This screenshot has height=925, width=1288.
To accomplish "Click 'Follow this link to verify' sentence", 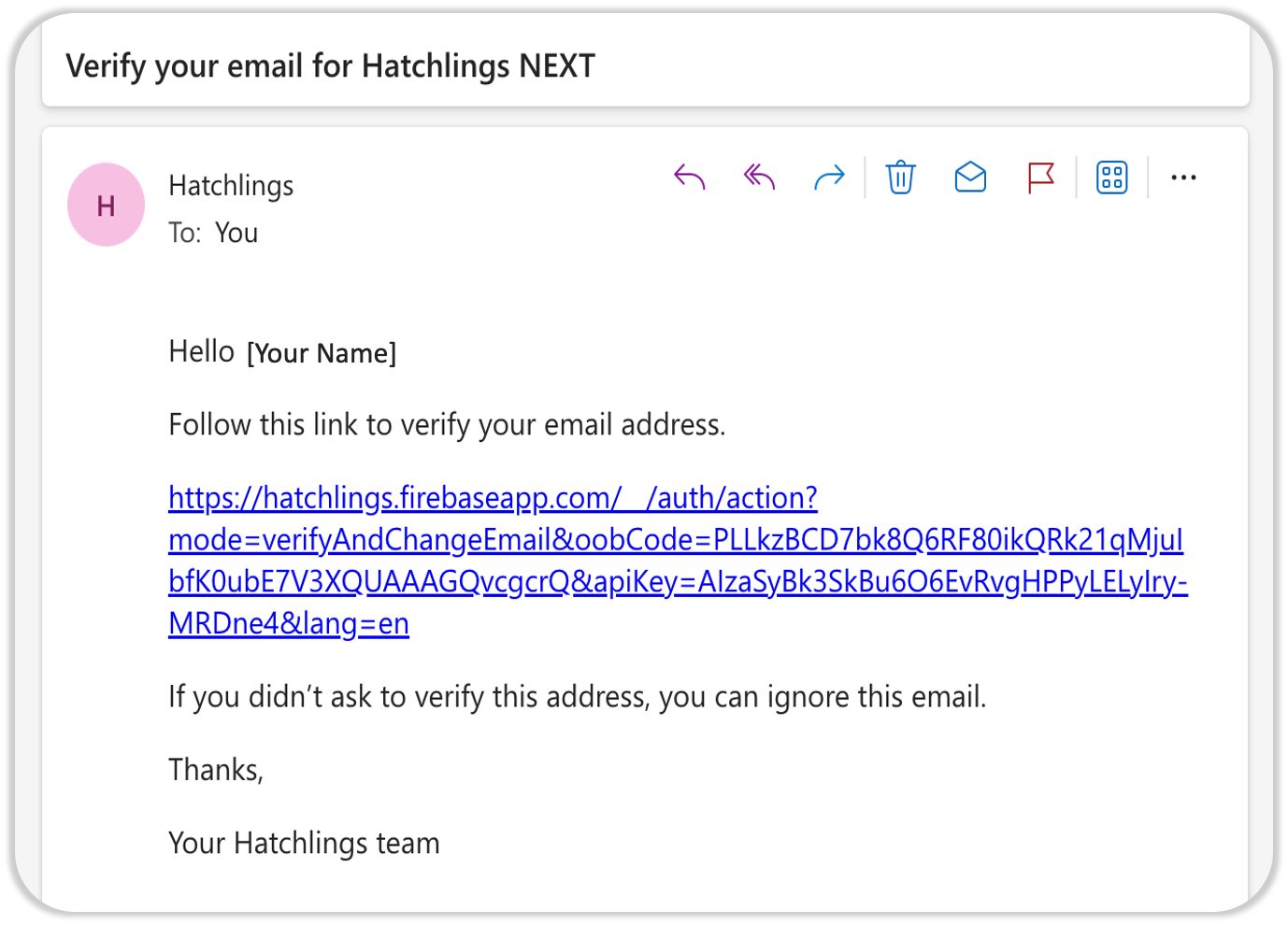I will 447,425.
